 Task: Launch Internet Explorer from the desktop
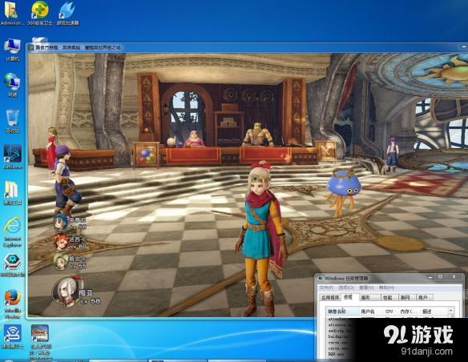(13, 232)
